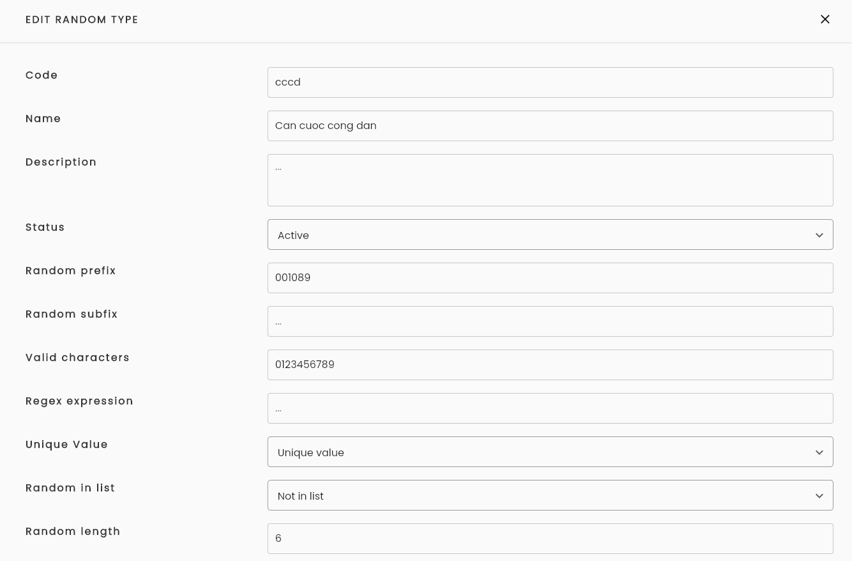Viewport: 852px width, 561px height.
Task: Click the Code label
Action: [x=42, y=75]
